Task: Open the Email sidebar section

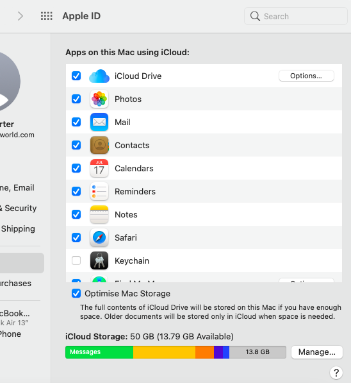Action: [17, 188]
